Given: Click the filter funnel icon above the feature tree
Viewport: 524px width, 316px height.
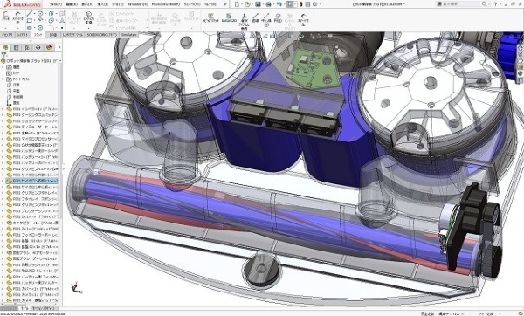Looking at the screenshot, I should click(x=4, y=55).
